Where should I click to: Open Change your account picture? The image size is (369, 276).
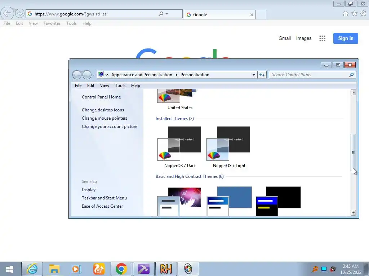[x=110, y=126]
